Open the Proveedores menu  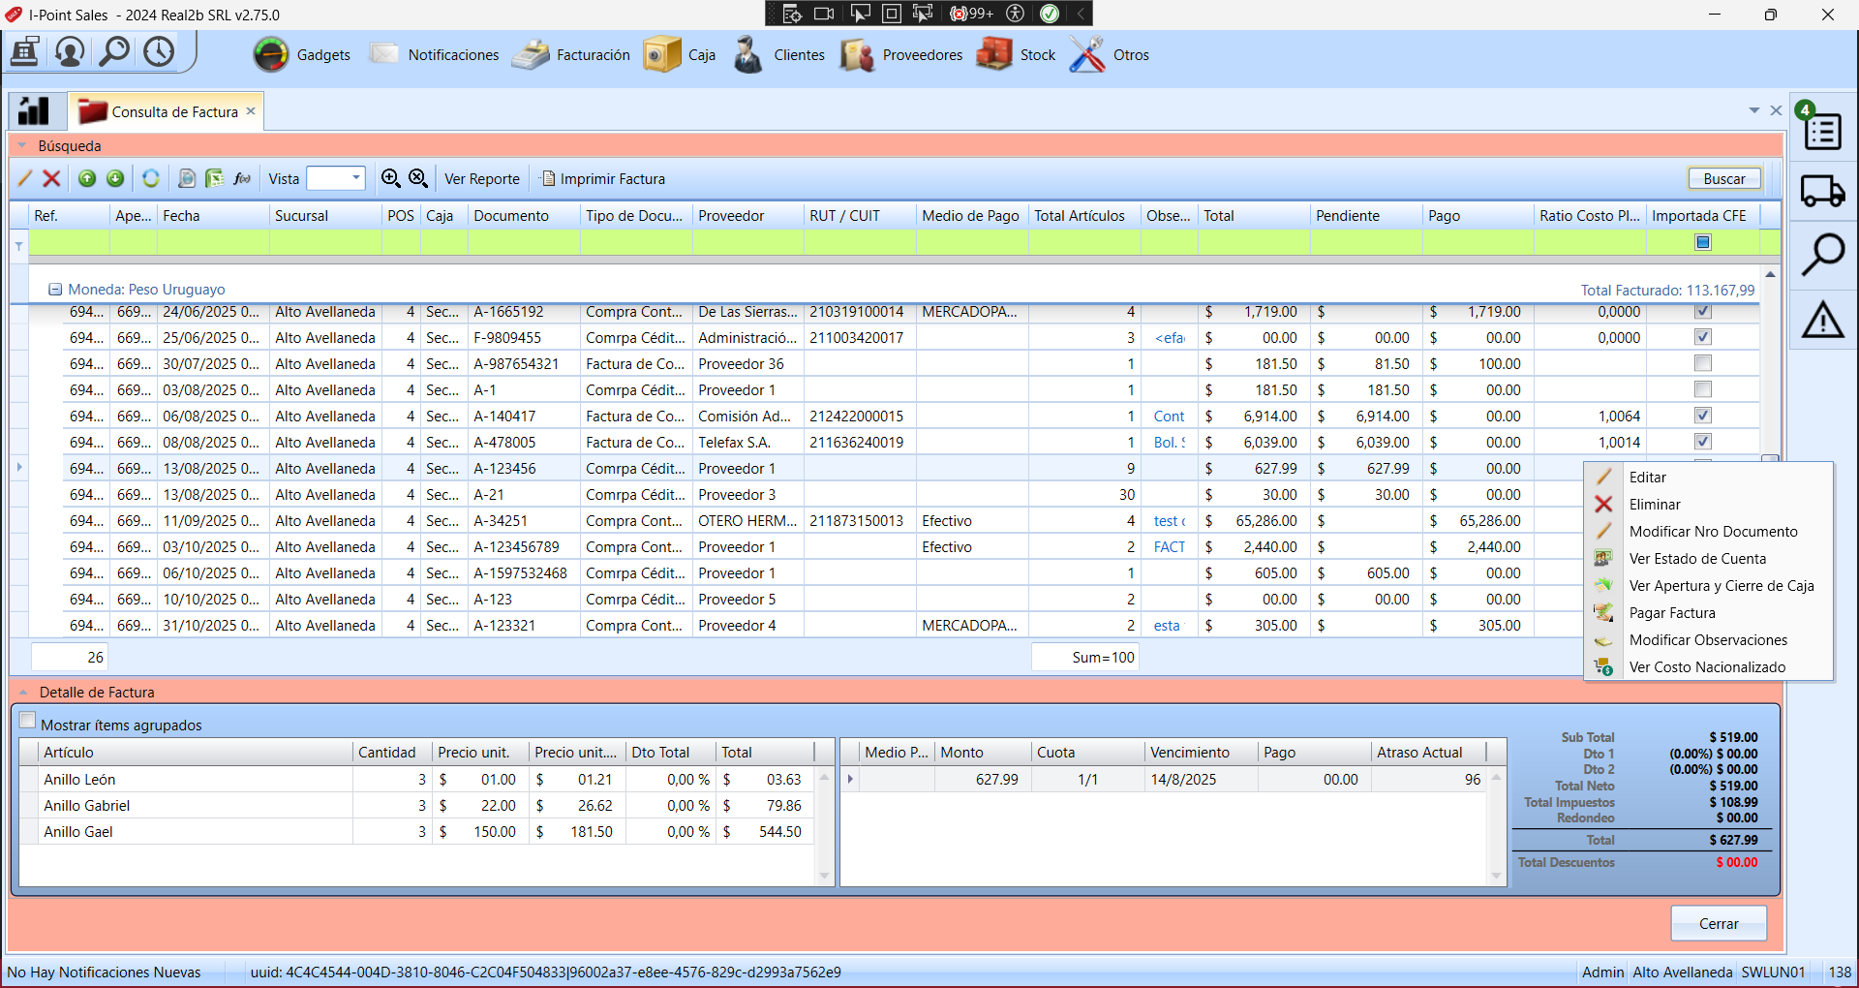point(901,55)
